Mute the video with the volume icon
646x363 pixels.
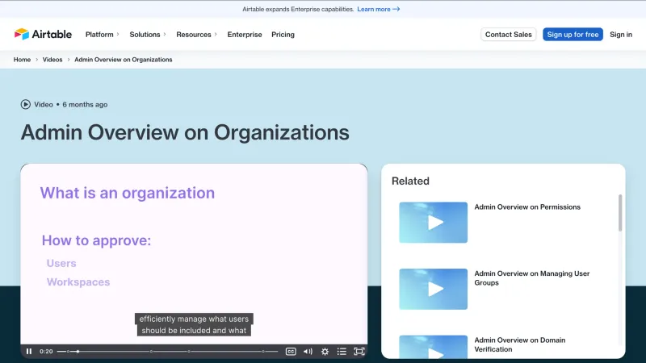point(308,351)
